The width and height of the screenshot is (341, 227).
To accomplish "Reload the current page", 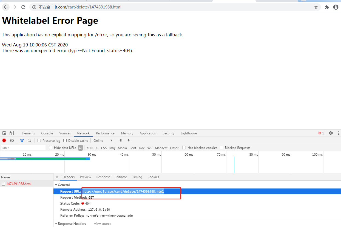I will (x=23, y=7).
